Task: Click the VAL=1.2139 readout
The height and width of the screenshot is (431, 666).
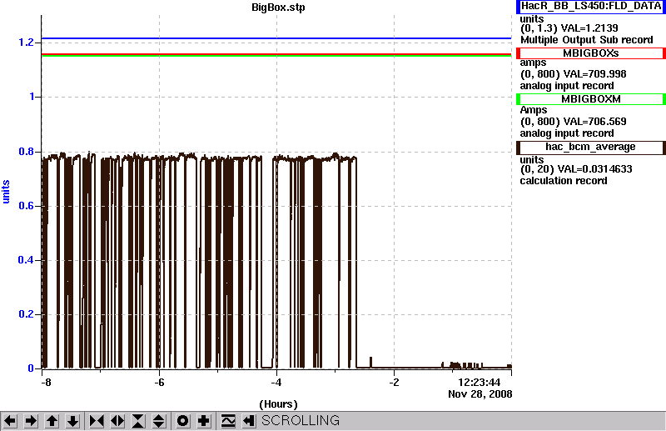Action: (x=589, y=28)
